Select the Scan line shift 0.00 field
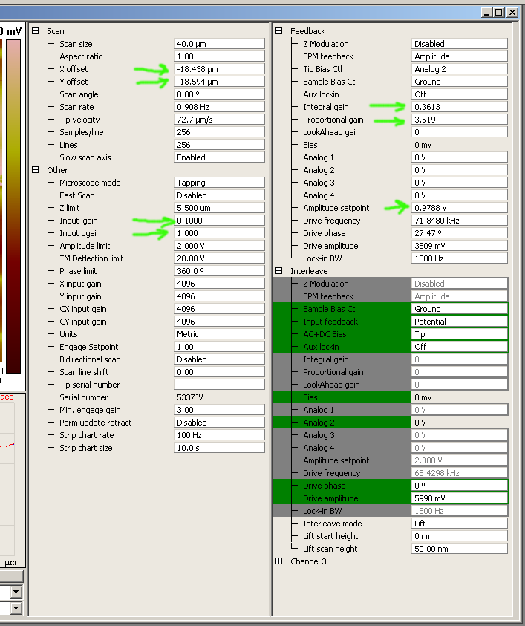The width and height of the screenshot is (525, 626). point(219,372)
